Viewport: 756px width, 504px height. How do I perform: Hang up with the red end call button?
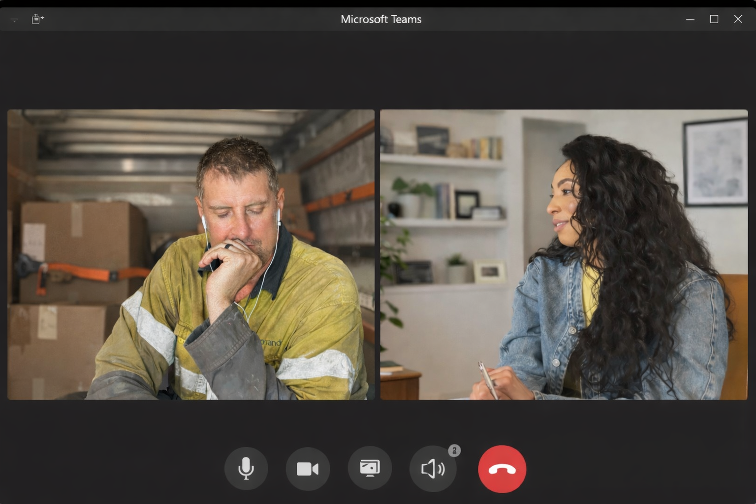point(502,469)
